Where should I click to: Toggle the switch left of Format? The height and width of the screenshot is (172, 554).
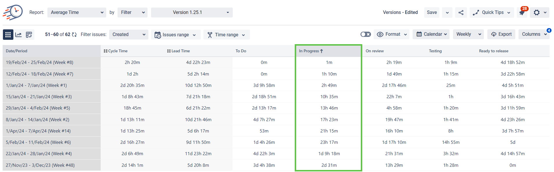(x=365, y=34)
